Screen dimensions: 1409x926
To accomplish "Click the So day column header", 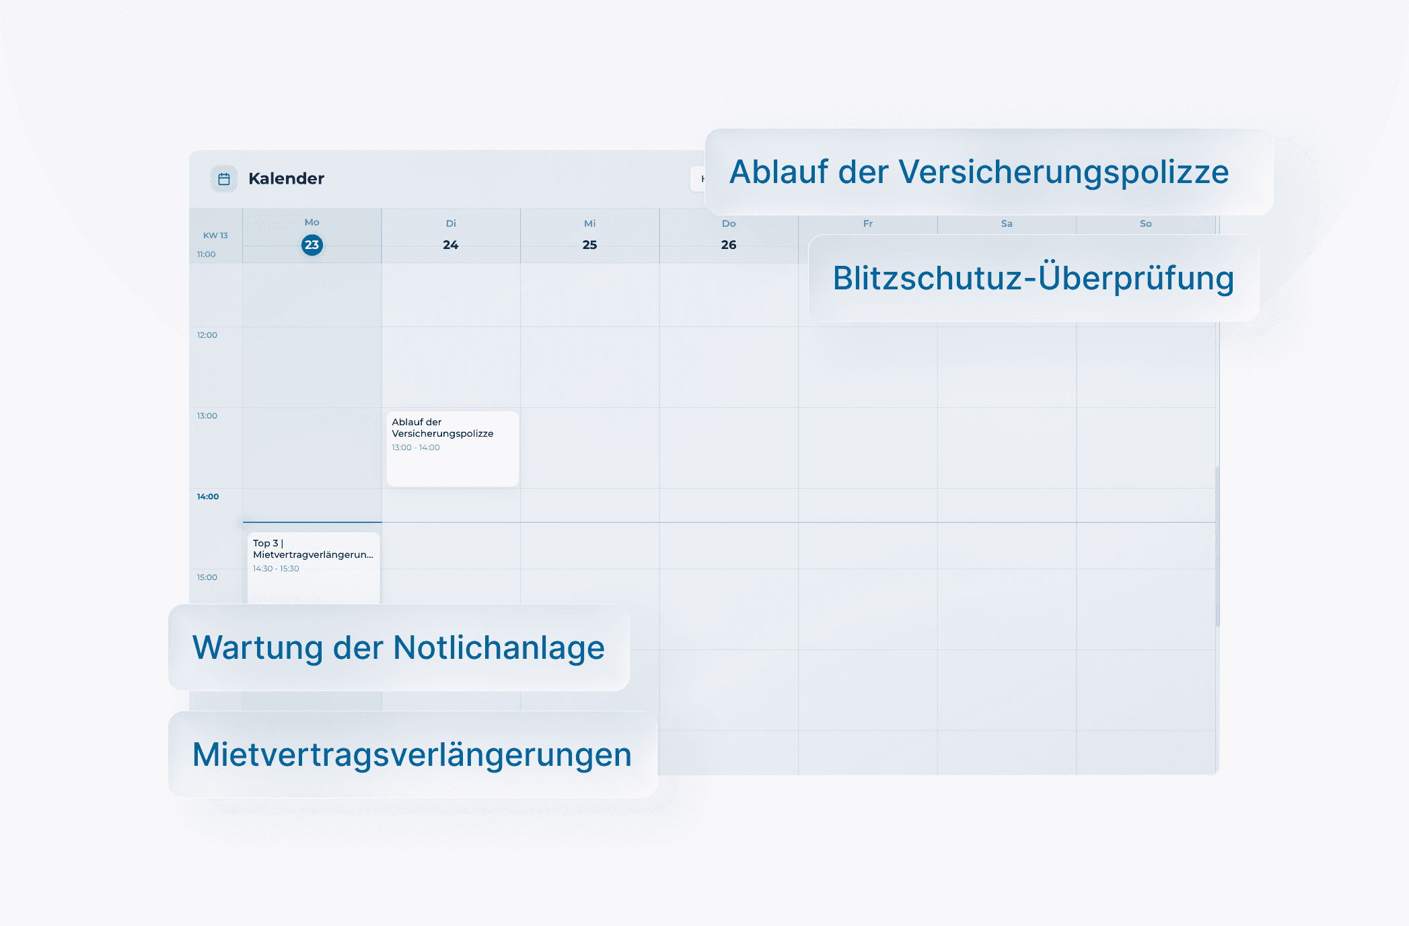I will [x=1145, y=224].
